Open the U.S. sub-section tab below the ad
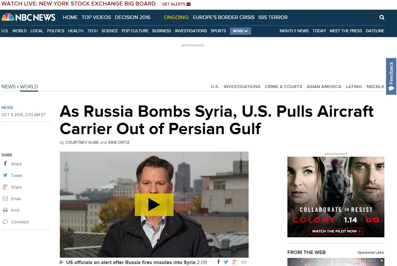Image resolution: width=397 pixels, height=266 pixels. pos(215,87)
